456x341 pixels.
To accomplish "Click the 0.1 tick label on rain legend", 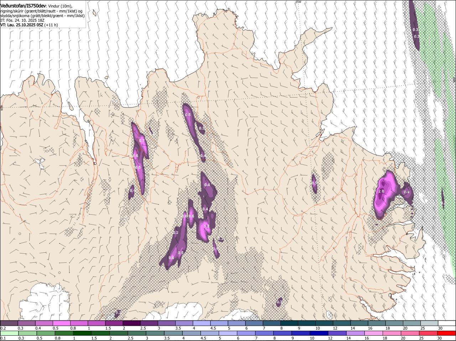I will tap(3, 338).
